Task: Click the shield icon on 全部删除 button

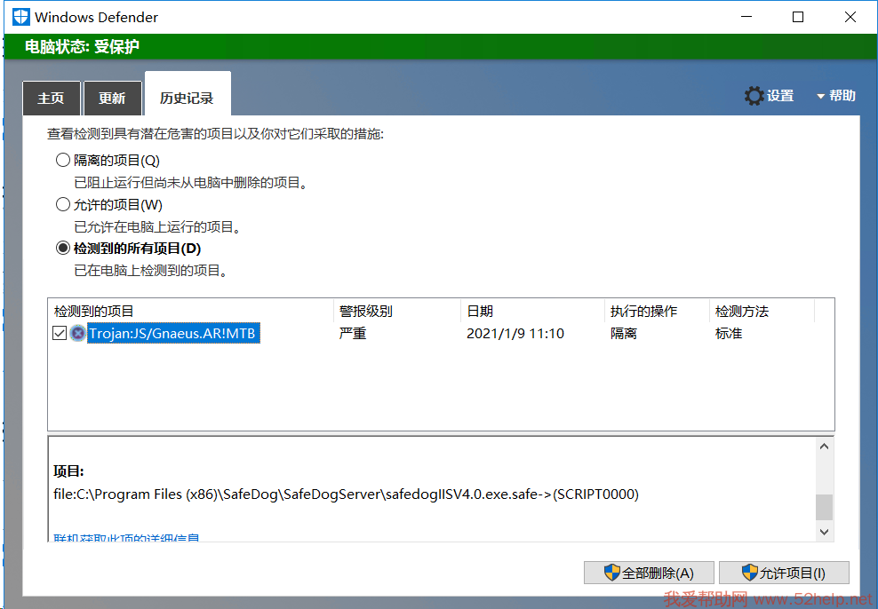Action: coord(611,573)
